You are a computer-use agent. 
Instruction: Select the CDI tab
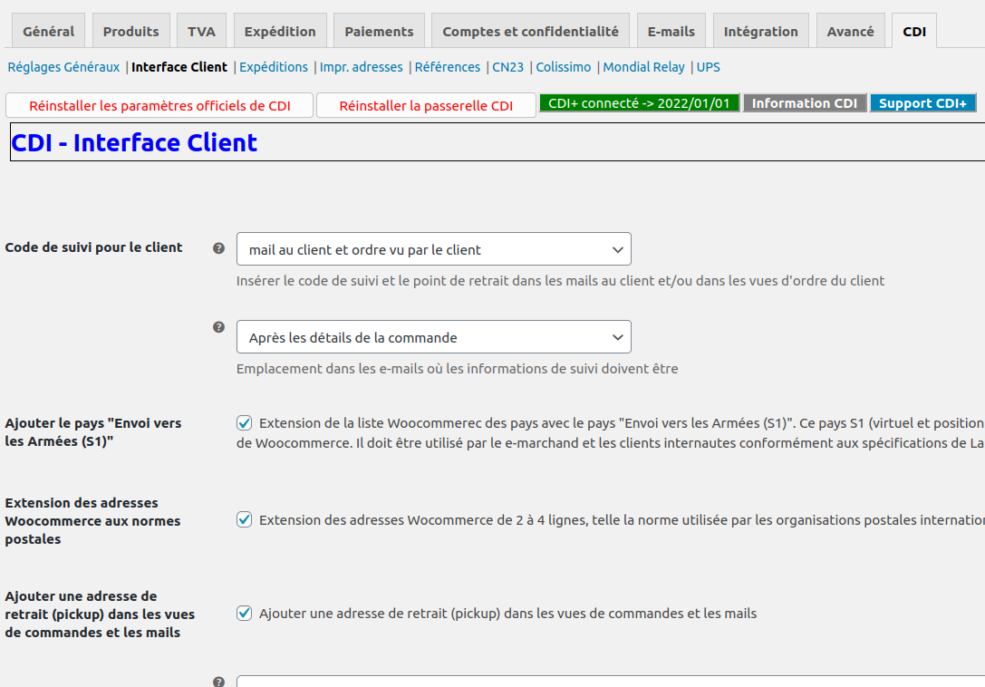pos(914,31)
